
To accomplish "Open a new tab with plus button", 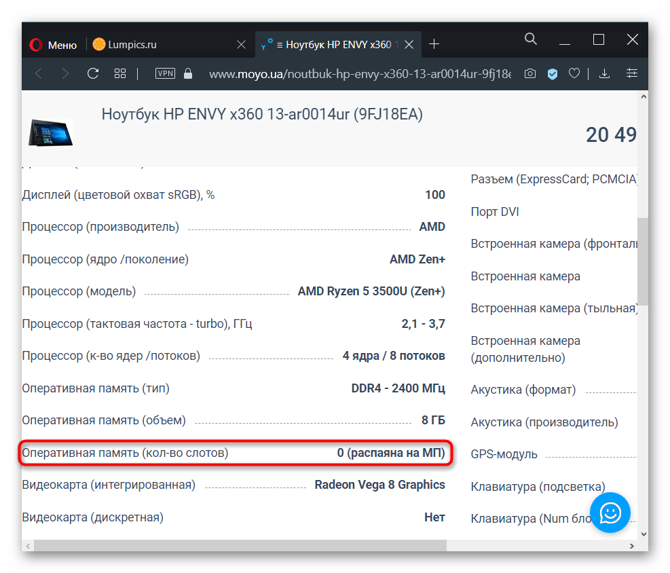I will pyautogui.click(x=434, y=45).
